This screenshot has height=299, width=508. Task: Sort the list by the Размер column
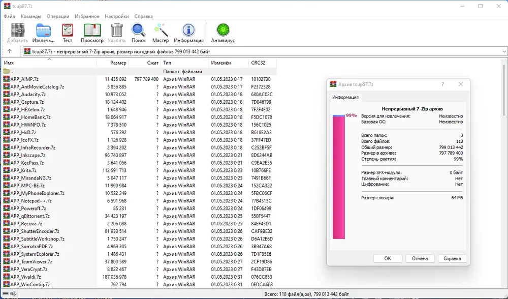(113, 63)
